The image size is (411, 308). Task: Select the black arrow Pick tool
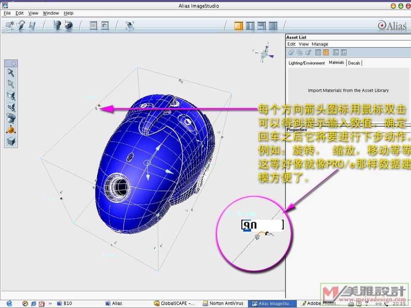click(11, 73)
